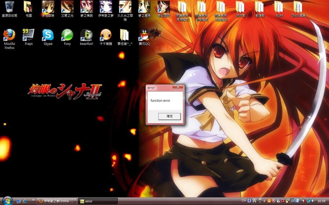Image resolution: width=329 pixels, height=205 pixels.
Task: Click the CH language indicator in the taskbar
Action: tap(244, 201)
